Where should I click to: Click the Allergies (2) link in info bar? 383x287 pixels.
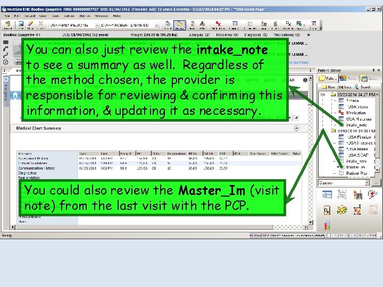pos(199,35)
